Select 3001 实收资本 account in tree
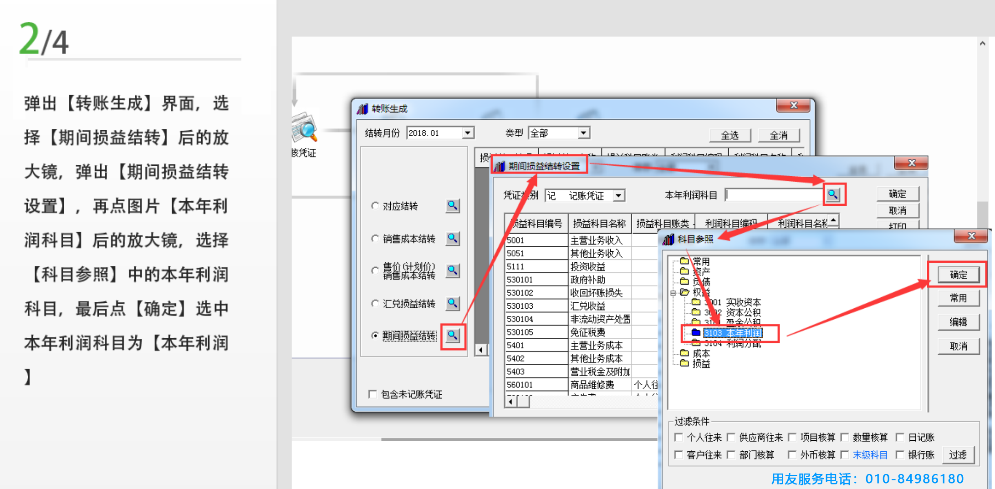The width and height of the screenshot is (995, 489). tap(732, 302)
